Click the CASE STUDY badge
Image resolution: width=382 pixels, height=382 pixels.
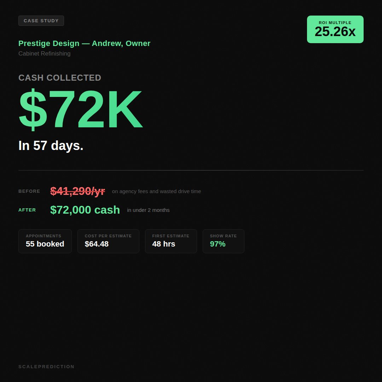coord(41,21)
